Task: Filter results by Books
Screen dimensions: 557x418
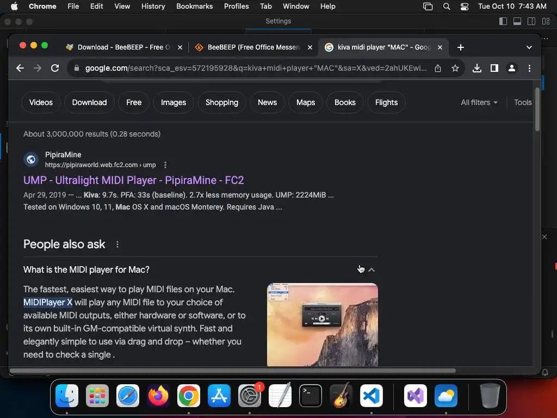Action: (345, 102)
